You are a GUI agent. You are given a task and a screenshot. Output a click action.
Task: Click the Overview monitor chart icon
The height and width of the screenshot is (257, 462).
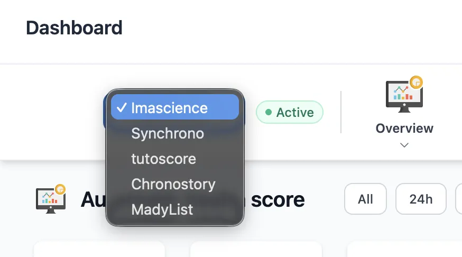404,96
